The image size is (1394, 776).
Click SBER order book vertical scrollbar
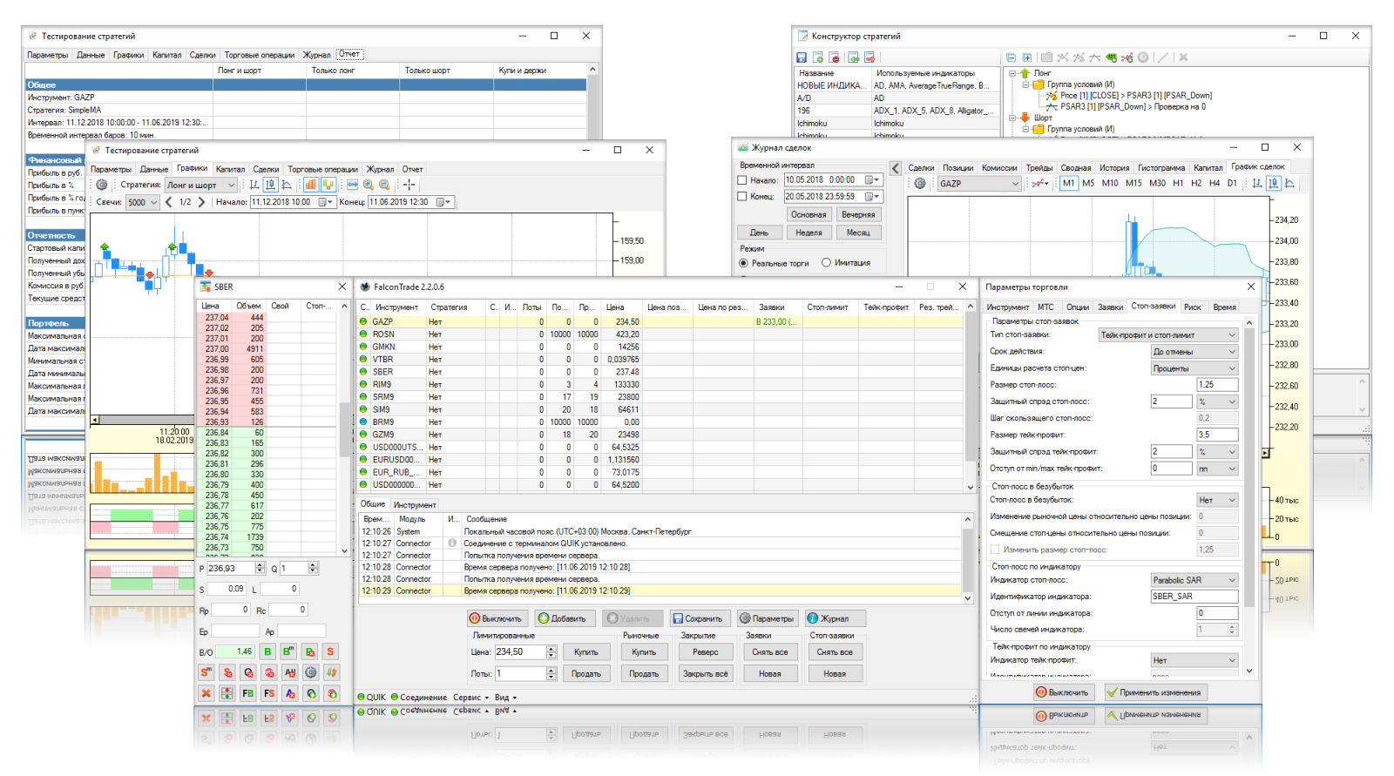coord(343,431)
